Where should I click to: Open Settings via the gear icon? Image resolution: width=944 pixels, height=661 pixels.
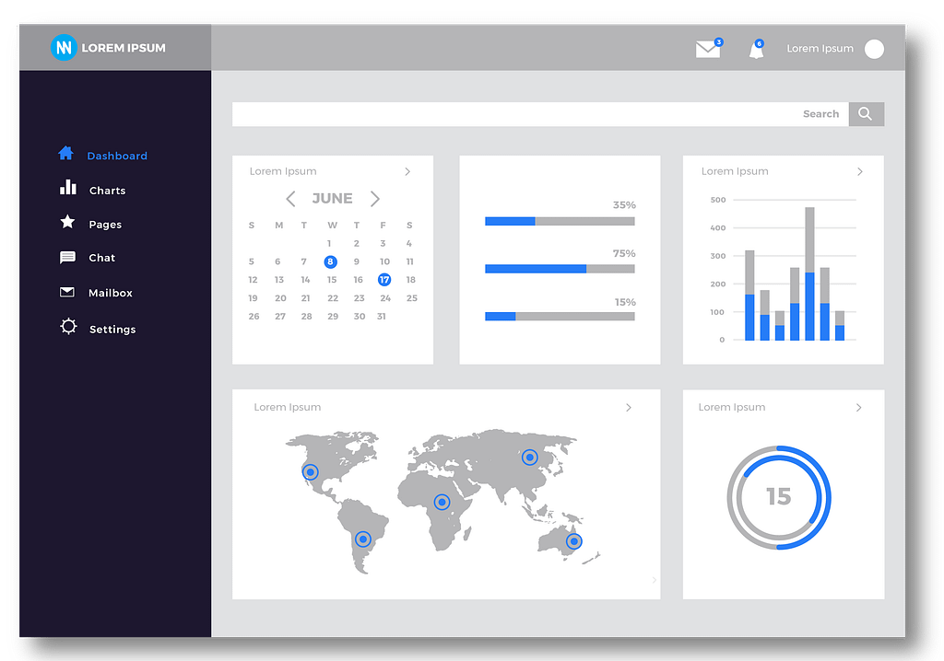pos(68,328)
